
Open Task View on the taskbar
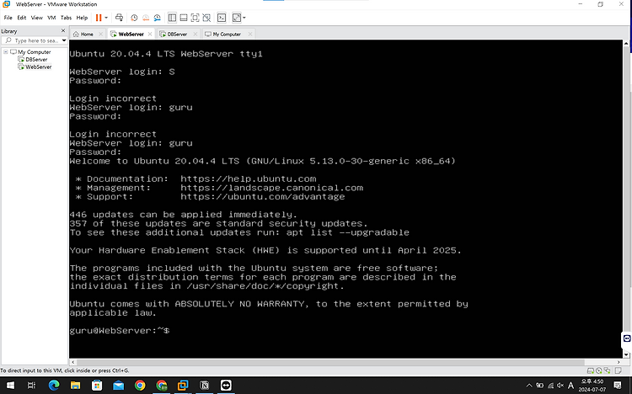coord(31,386)
